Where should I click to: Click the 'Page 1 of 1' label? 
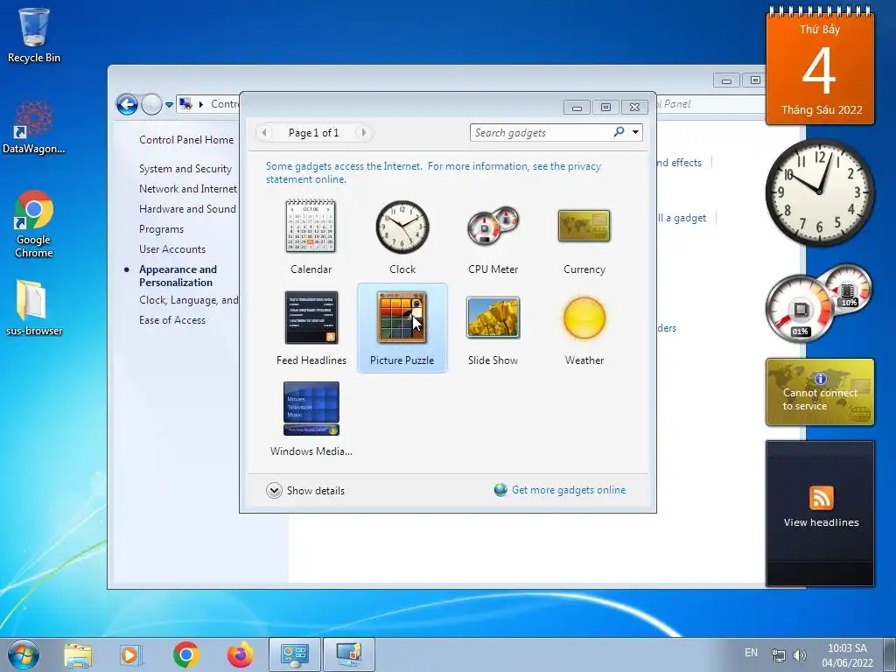tap(313, 133)
